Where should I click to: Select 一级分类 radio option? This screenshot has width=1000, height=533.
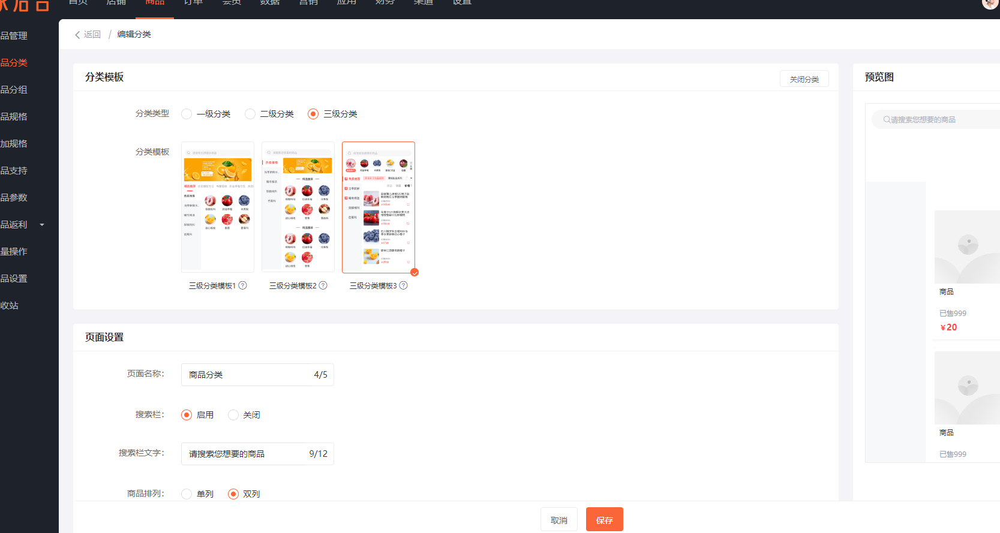pos(187,114)
